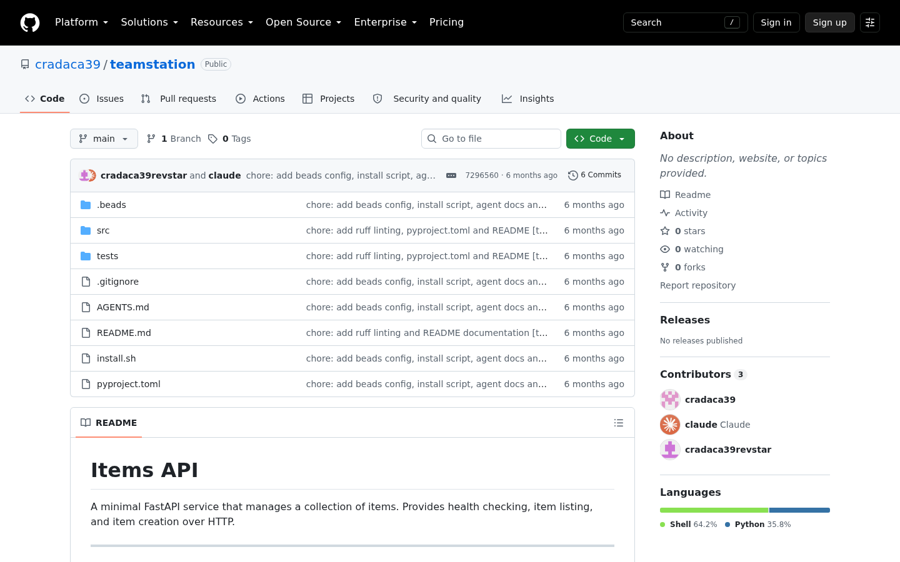900x562 pixels.
Task: Open the Pull requests tab
Action: [x=179, y=99]
